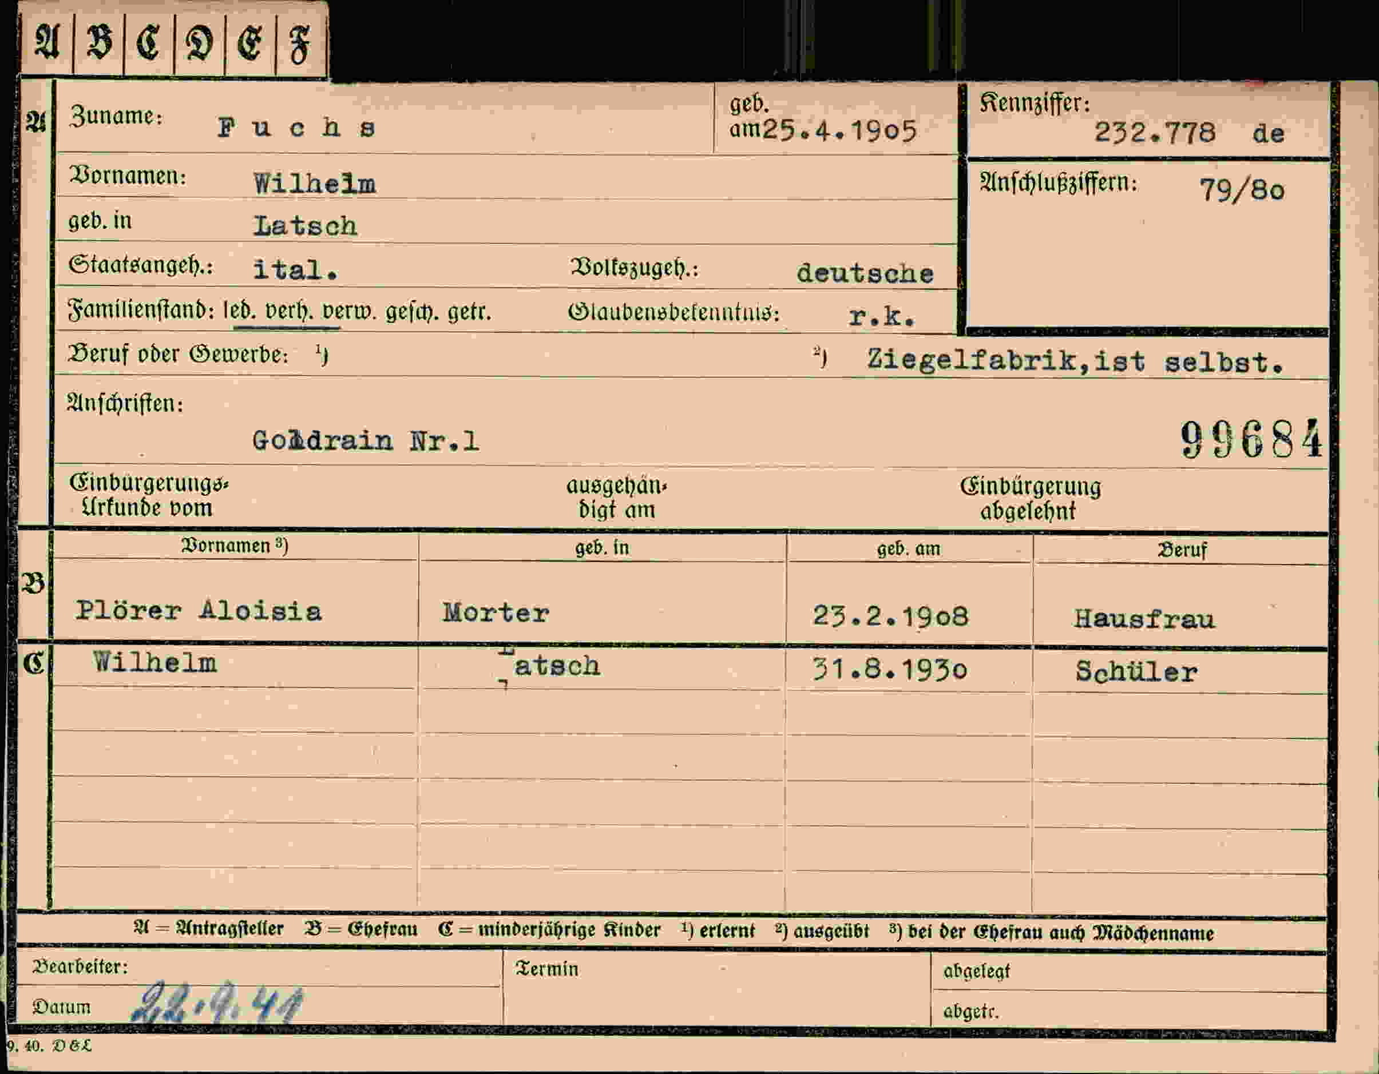Click the handwritten date '22.9.41'
Image resolution: width=1379 pixels, height=1074 pixels.
218,1002
